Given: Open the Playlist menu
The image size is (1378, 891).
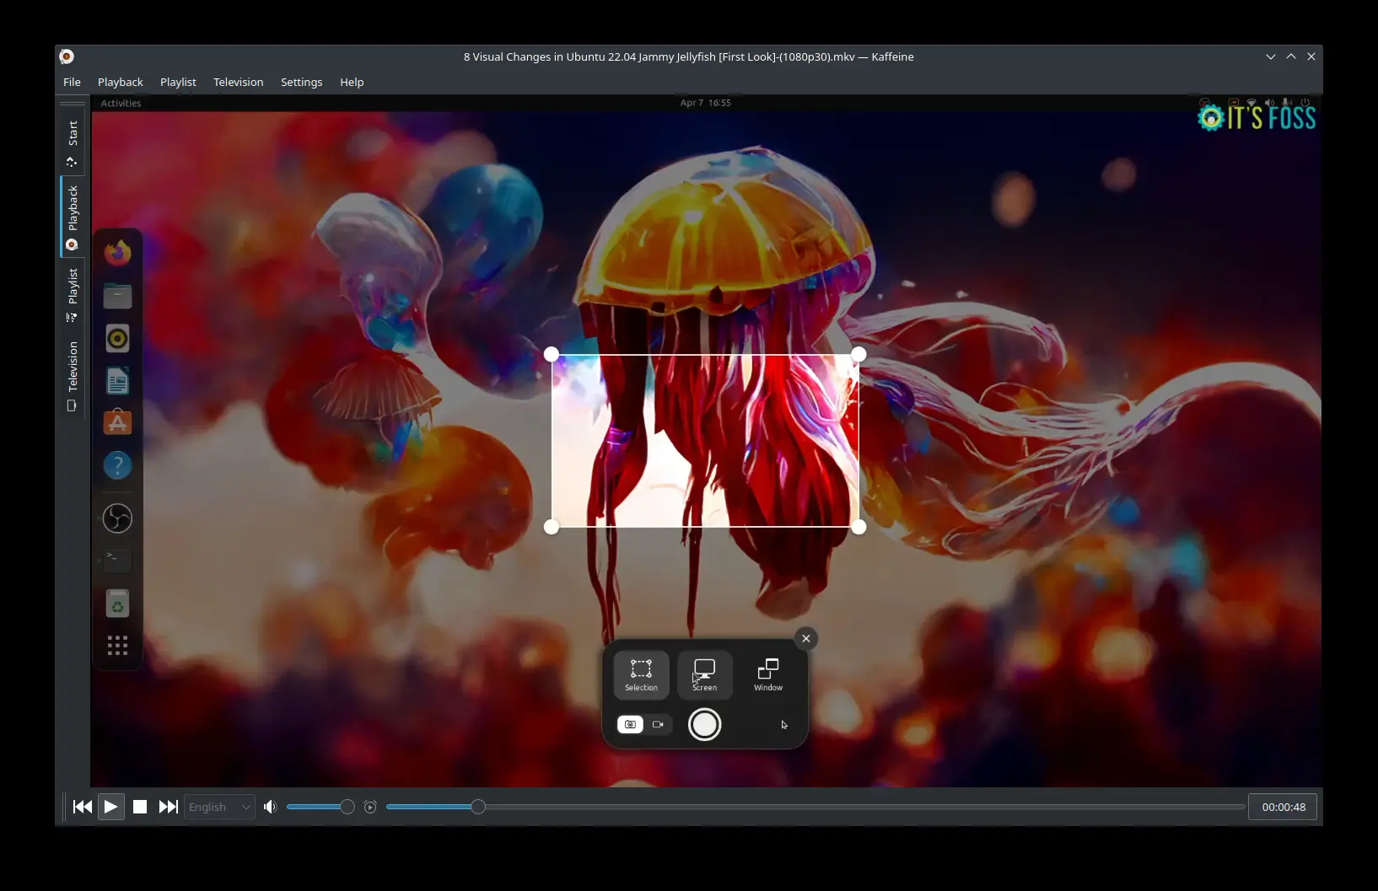Looking at the screenshot, I should click(x=178, y=82).
